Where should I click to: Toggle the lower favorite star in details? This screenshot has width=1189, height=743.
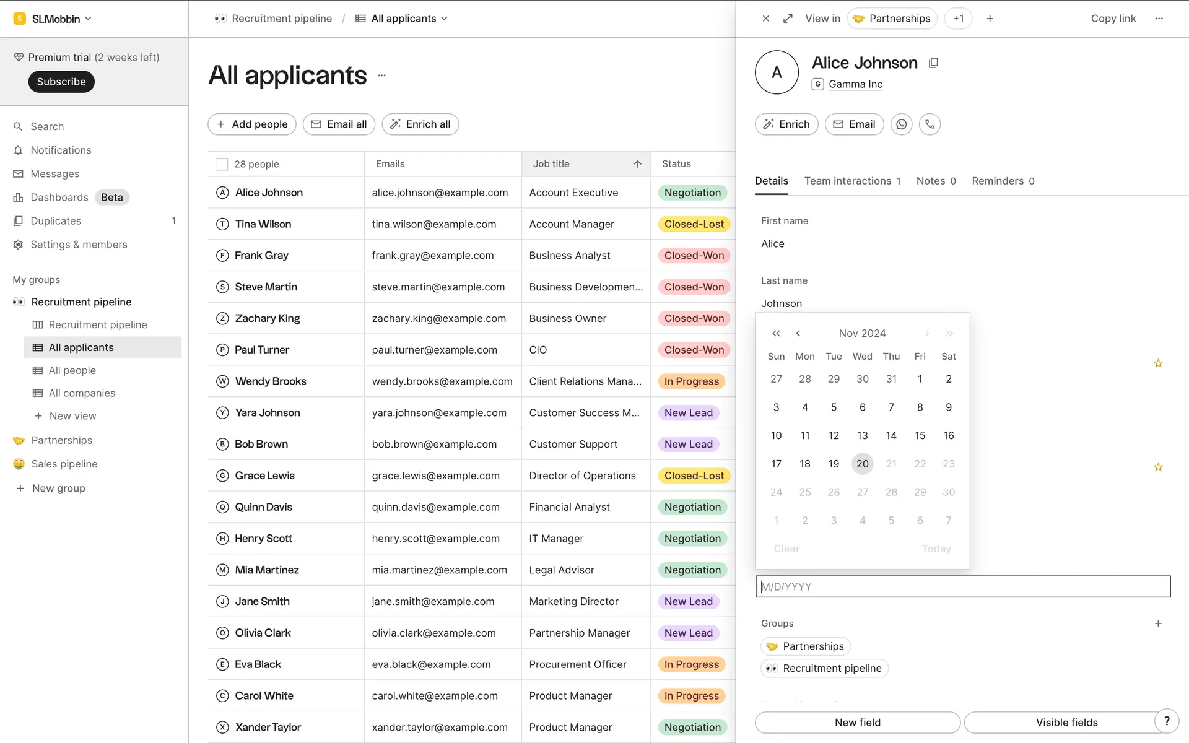pos(1158,467)
